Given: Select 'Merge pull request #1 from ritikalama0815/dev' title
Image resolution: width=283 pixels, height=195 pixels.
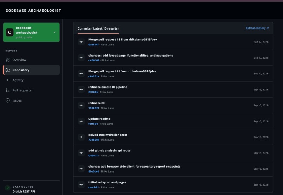Looking at the screenshot, I should (x=123, y=71).
